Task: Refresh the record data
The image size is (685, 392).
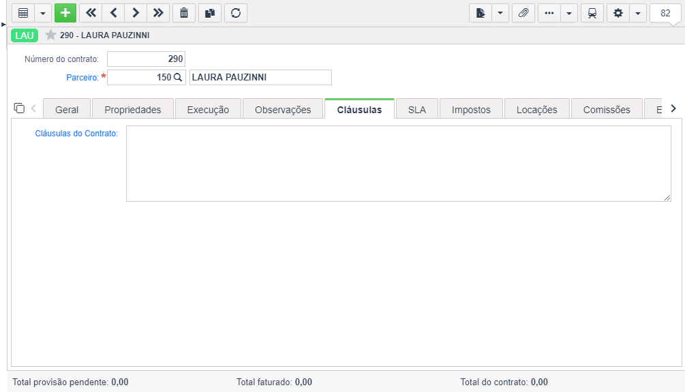Action: (x=236, y=13)
